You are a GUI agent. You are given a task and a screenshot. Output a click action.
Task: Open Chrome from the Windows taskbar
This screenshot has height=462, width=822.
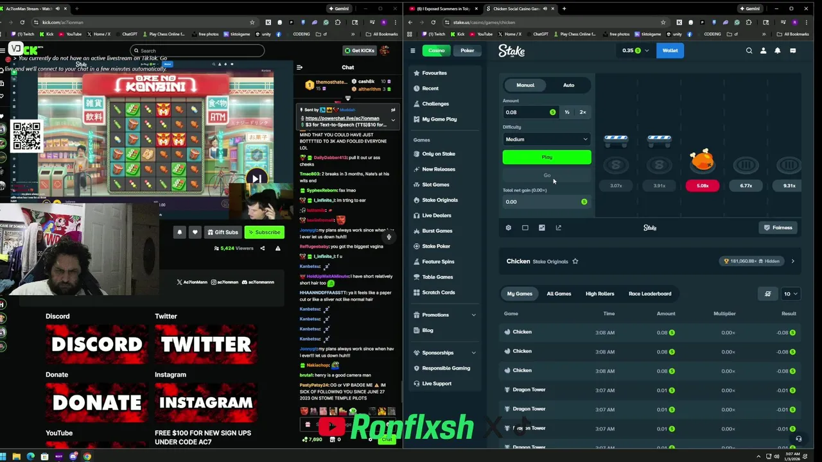point(87,457)
